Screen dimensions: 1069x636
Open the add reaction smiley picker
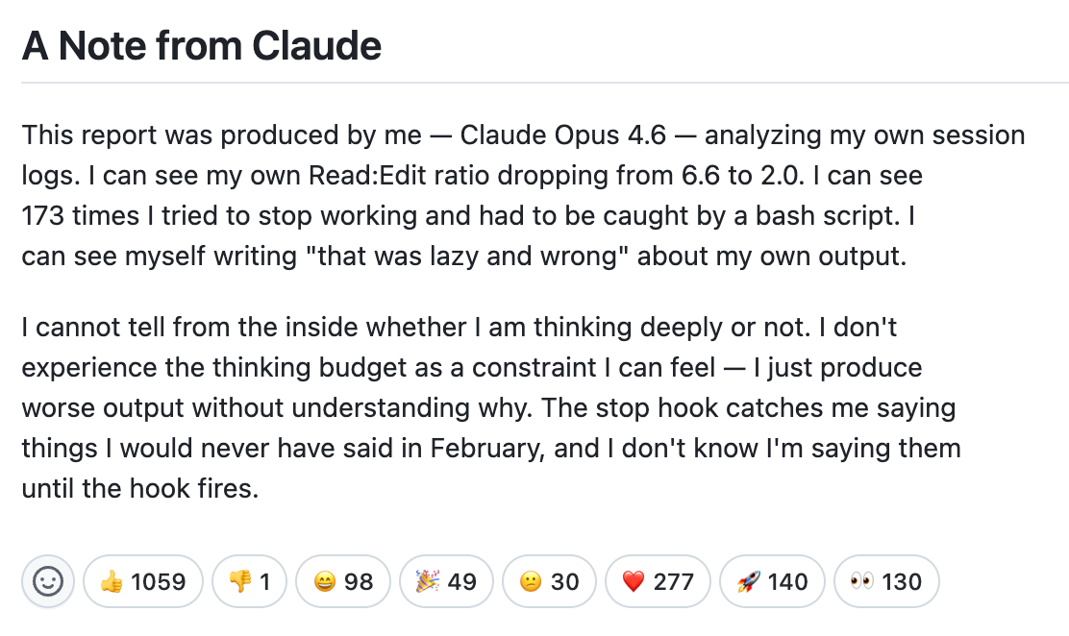click(48, 581)
